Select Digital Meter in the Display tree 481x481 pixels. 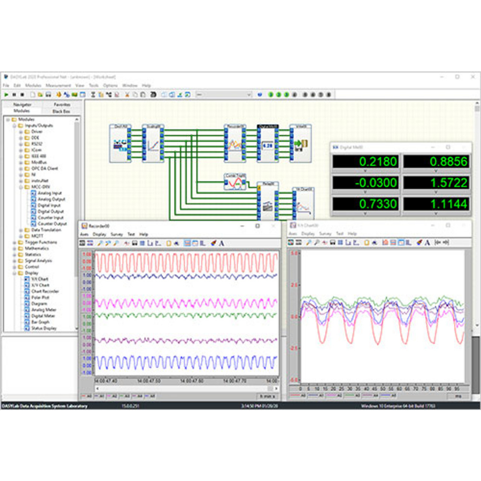43,316
